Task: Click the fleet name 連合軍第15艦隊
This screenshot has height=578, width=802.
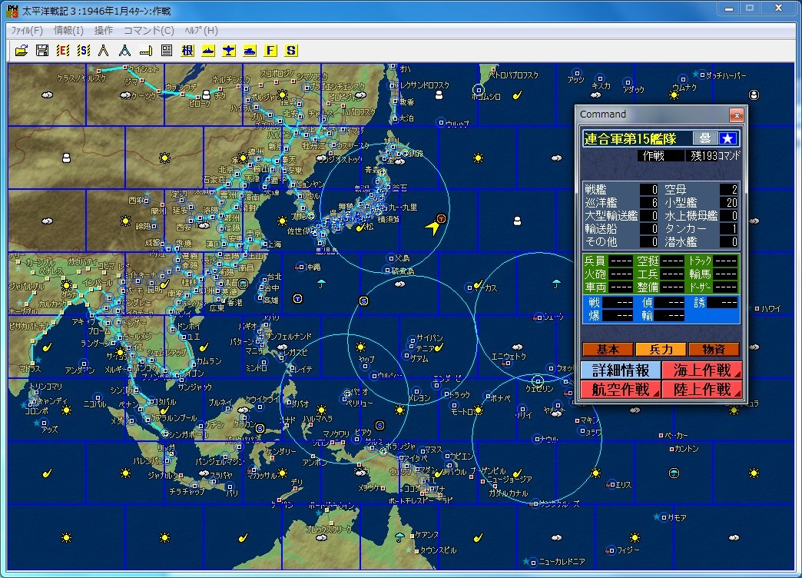Action: [x=630, y=139]
